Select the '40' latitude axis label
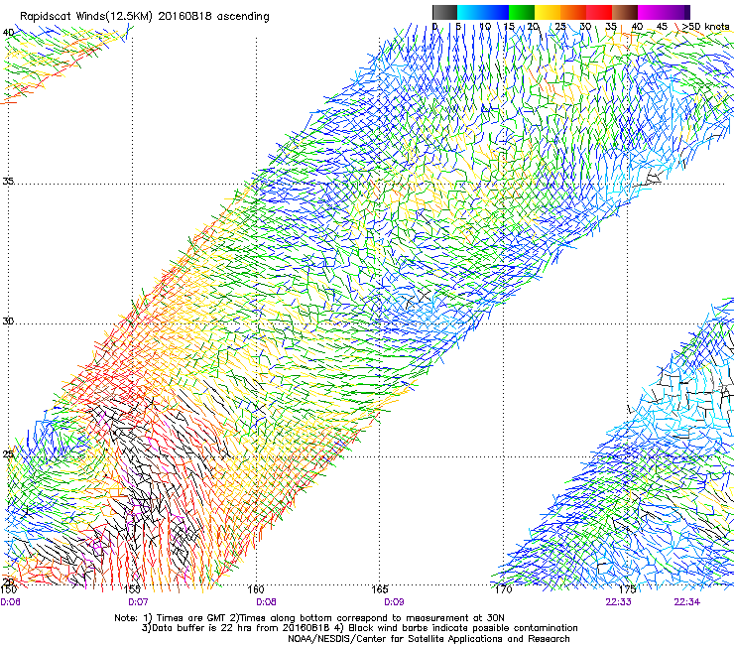The height and width of the screenshot is (645, 734). click(x=8, y=33)
